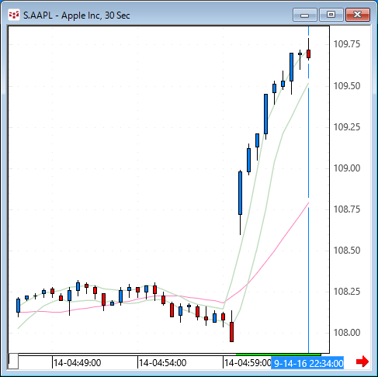The width and height of the screenshot is (378, 377).
Task: Click the small white box at the bottom-left of the chart
Action: coord(13,361)
